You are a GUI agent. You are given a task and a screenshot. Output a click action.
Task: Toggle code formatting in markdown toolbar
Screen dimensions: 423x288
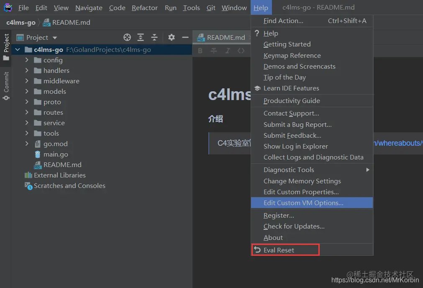tap(241, 51)
